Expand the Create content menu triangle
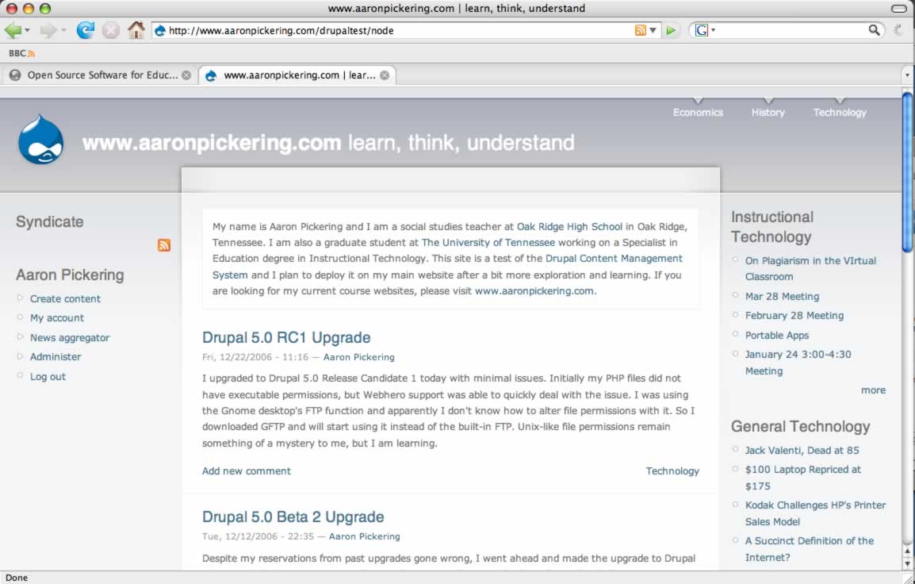 click(x=20, y=298)
